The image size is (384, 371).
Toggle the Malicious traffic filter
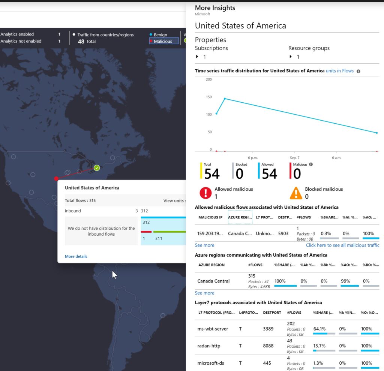point(163,41)
